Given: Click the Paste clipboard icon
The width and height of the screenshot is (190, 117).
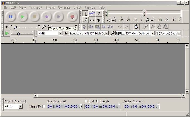Looking at the screenshot, I should pyautogui.click(x=97, y=27).
